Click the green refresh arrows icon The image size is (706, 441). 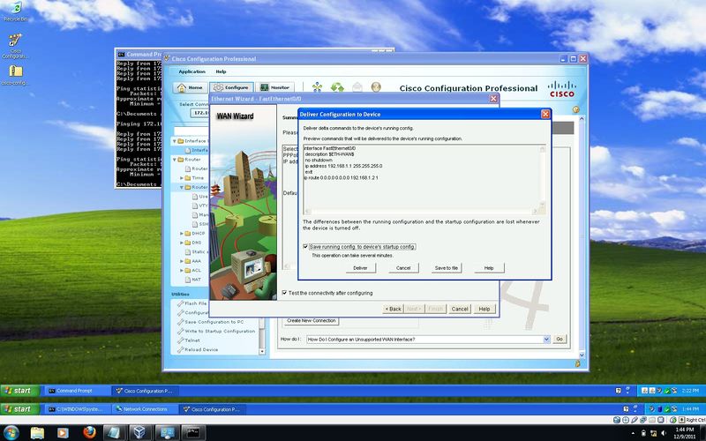click(337, 86)
